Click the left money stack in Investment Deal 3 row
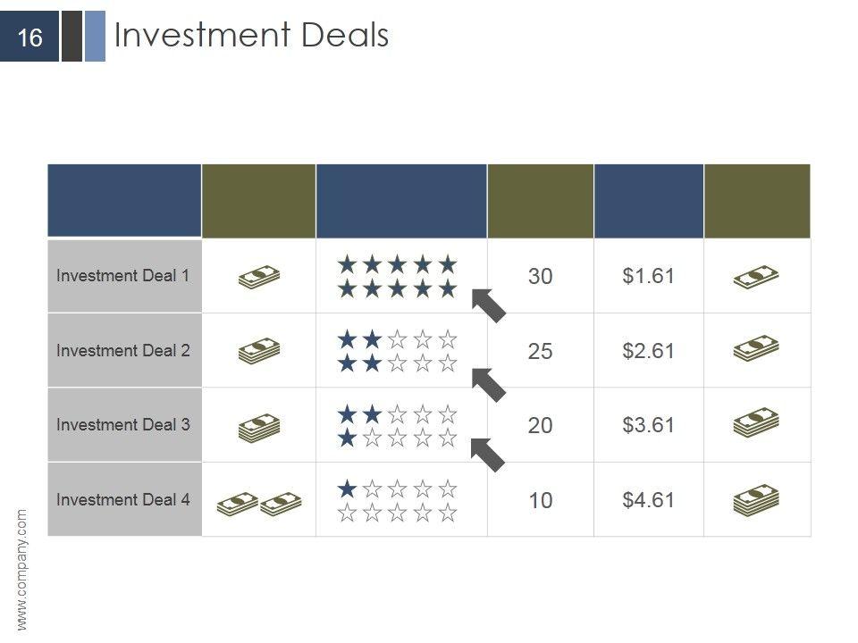Image resolution: width=858 pixels, height=643 pixels. coord(259,425)
